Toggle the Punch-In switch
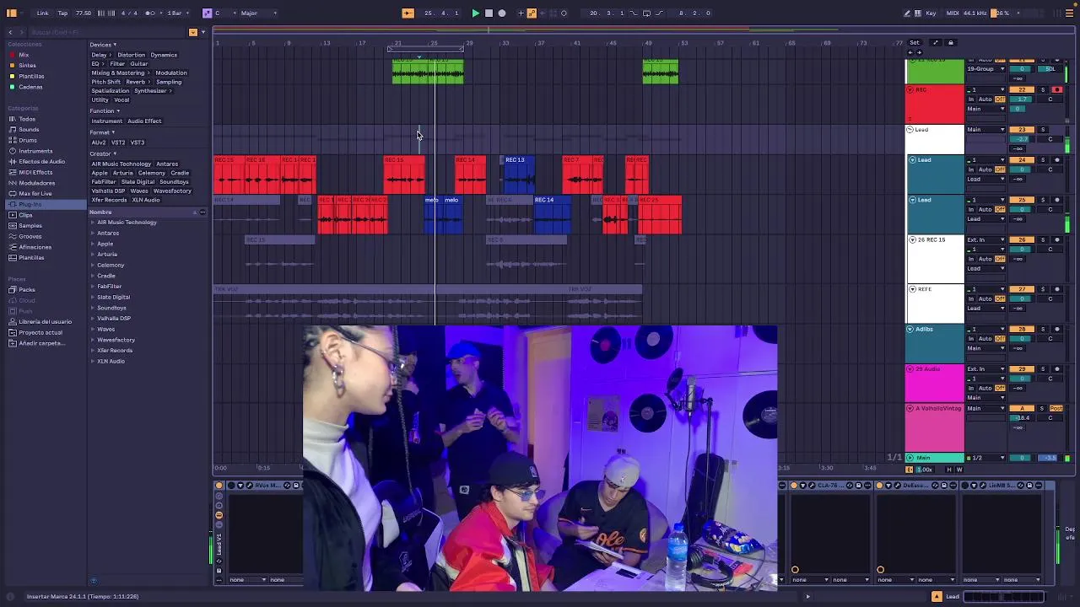This screenshot has height=607, width=1080. (634, 13)
